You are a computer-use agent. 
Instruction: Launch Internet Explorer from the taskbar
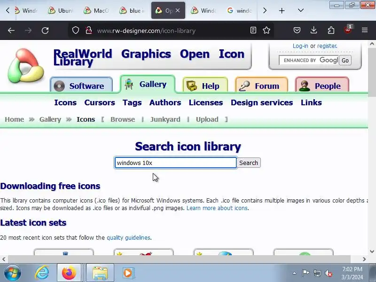[x=42, y=273]
